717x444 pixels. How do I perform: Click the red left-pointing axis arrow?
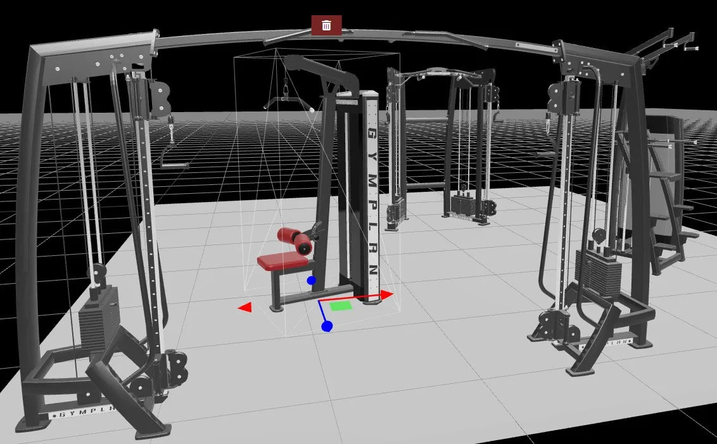tap(245, 307)
